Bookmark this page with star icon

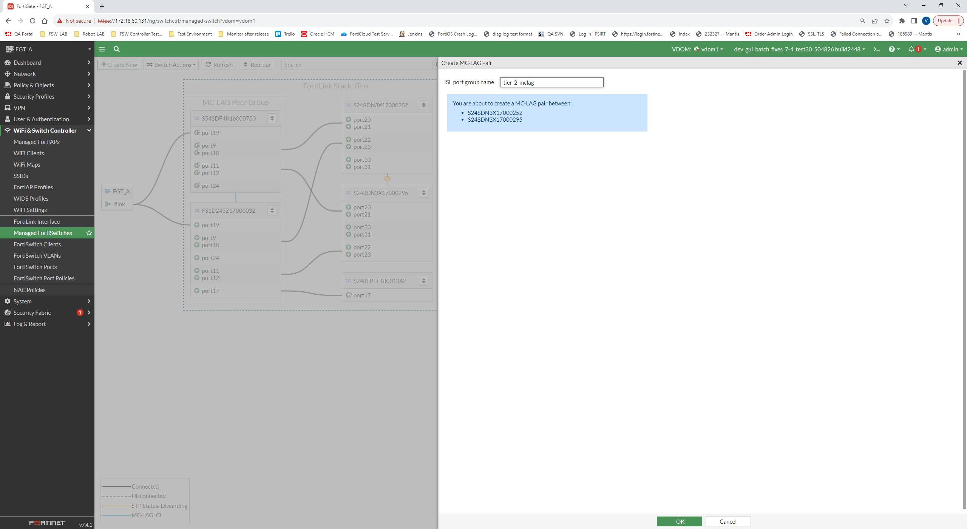tap(887, 21)
